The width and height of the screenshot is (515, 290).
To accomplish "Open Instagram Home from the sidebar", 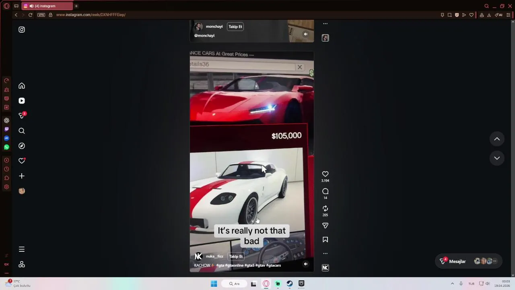I will 22,86.
